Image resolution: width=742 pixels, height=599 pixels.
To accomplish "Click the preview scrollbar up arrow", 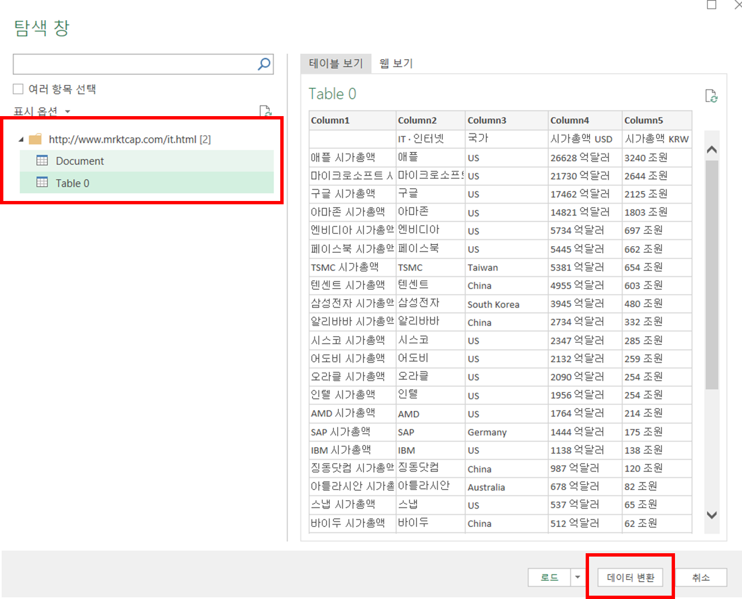I will click(x=711, y=150).
